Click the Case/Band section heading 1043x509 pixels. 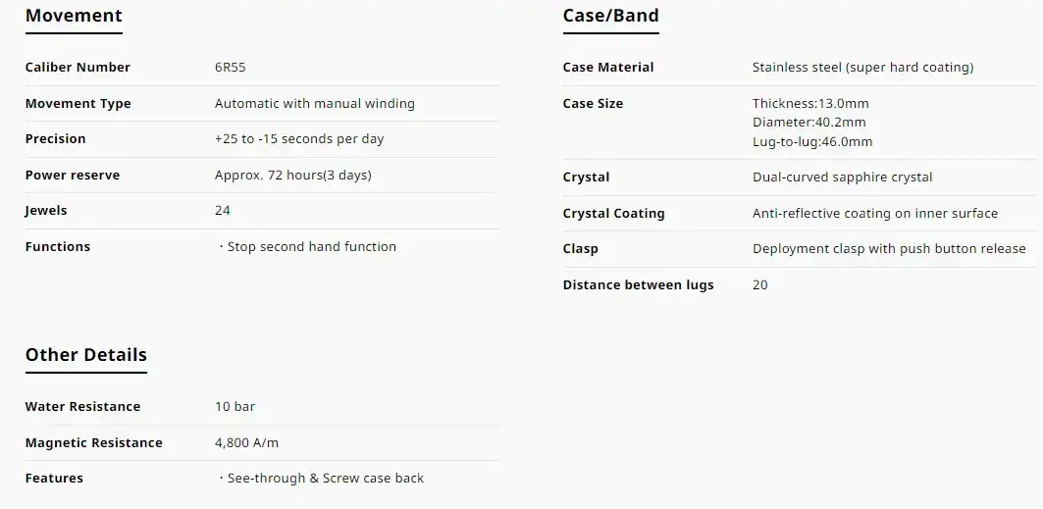coord(610,16)
